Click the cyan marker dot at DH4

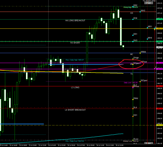click(133, 19)
